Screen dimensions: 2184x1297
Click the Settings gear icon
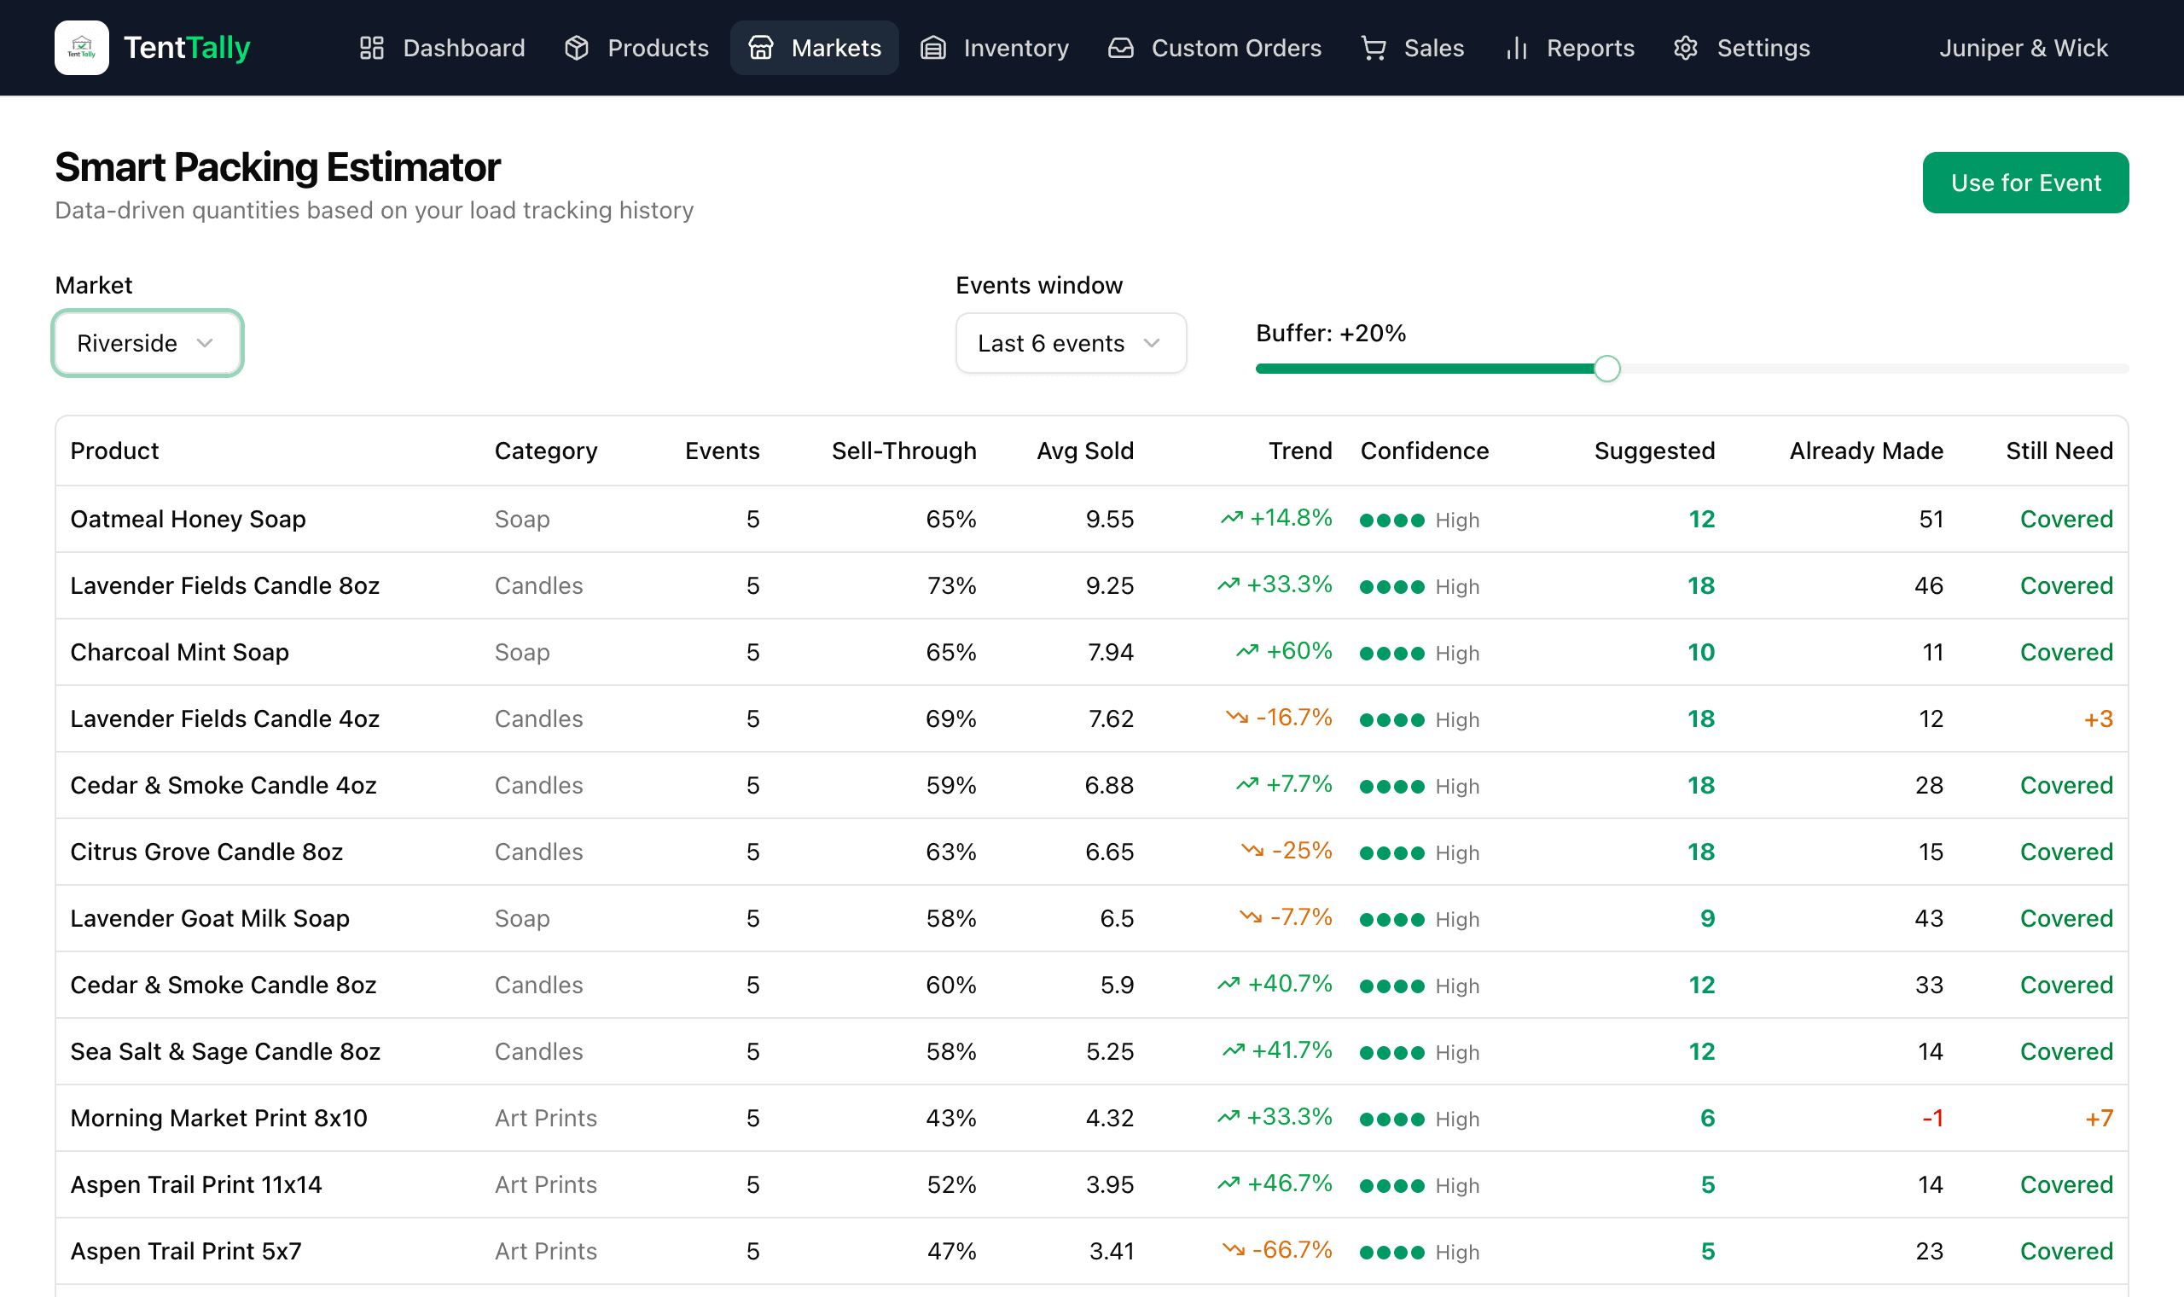(1686, 48)
